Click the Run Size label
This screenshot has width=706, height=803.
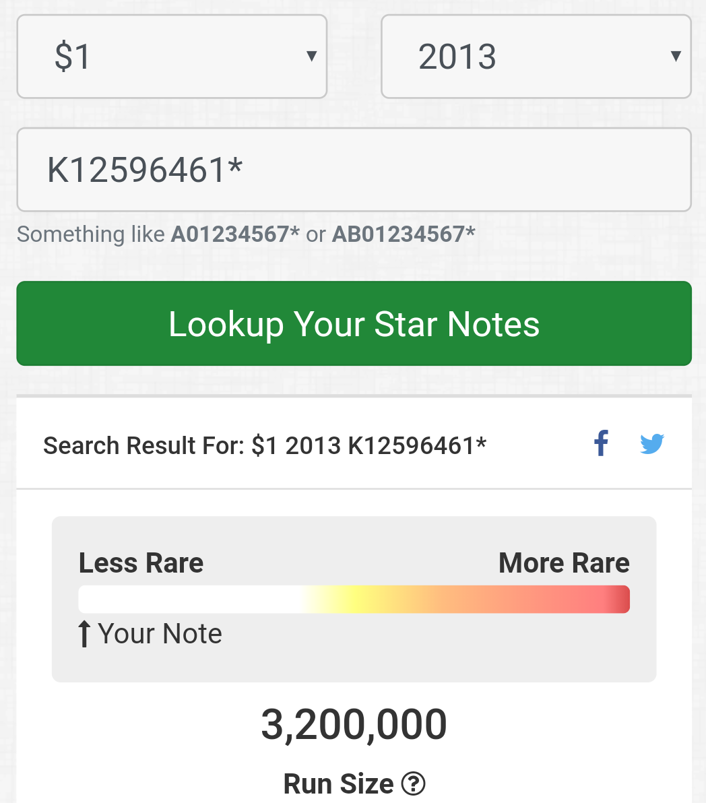coord(338,783)
